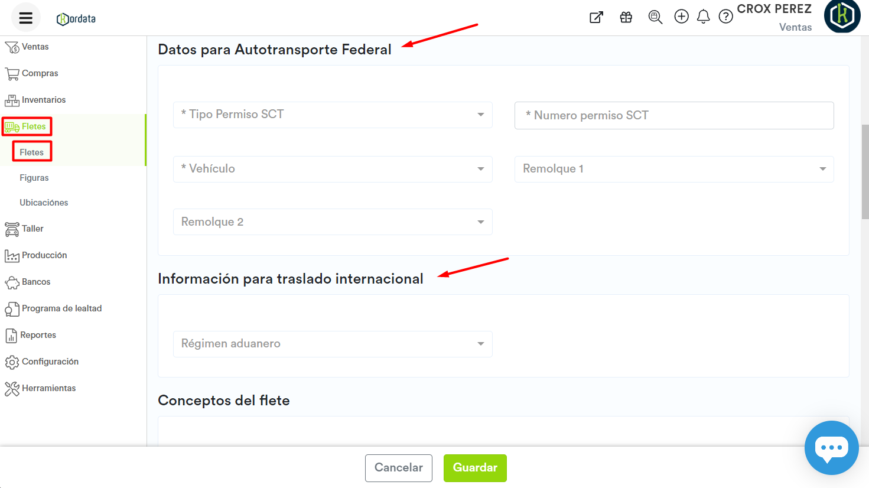Select Figuras under Fletes
Screen dimensions: 869x488
click(34, 178)
